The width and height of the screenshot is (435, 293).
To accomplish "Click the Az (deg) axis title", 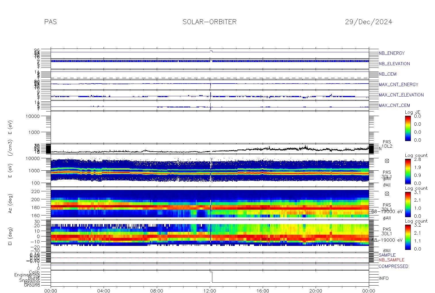I will 10,203.
